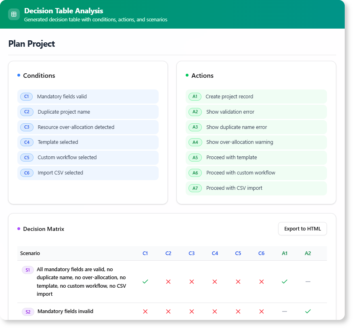Viewport: 354px width, 330px height.
Task: Toggle the green check under C1 for S1
Action: (145, 282)
